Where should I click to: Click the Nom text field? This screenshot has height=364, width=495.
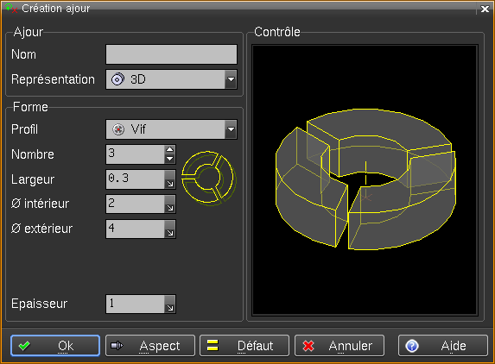[171, 54]
